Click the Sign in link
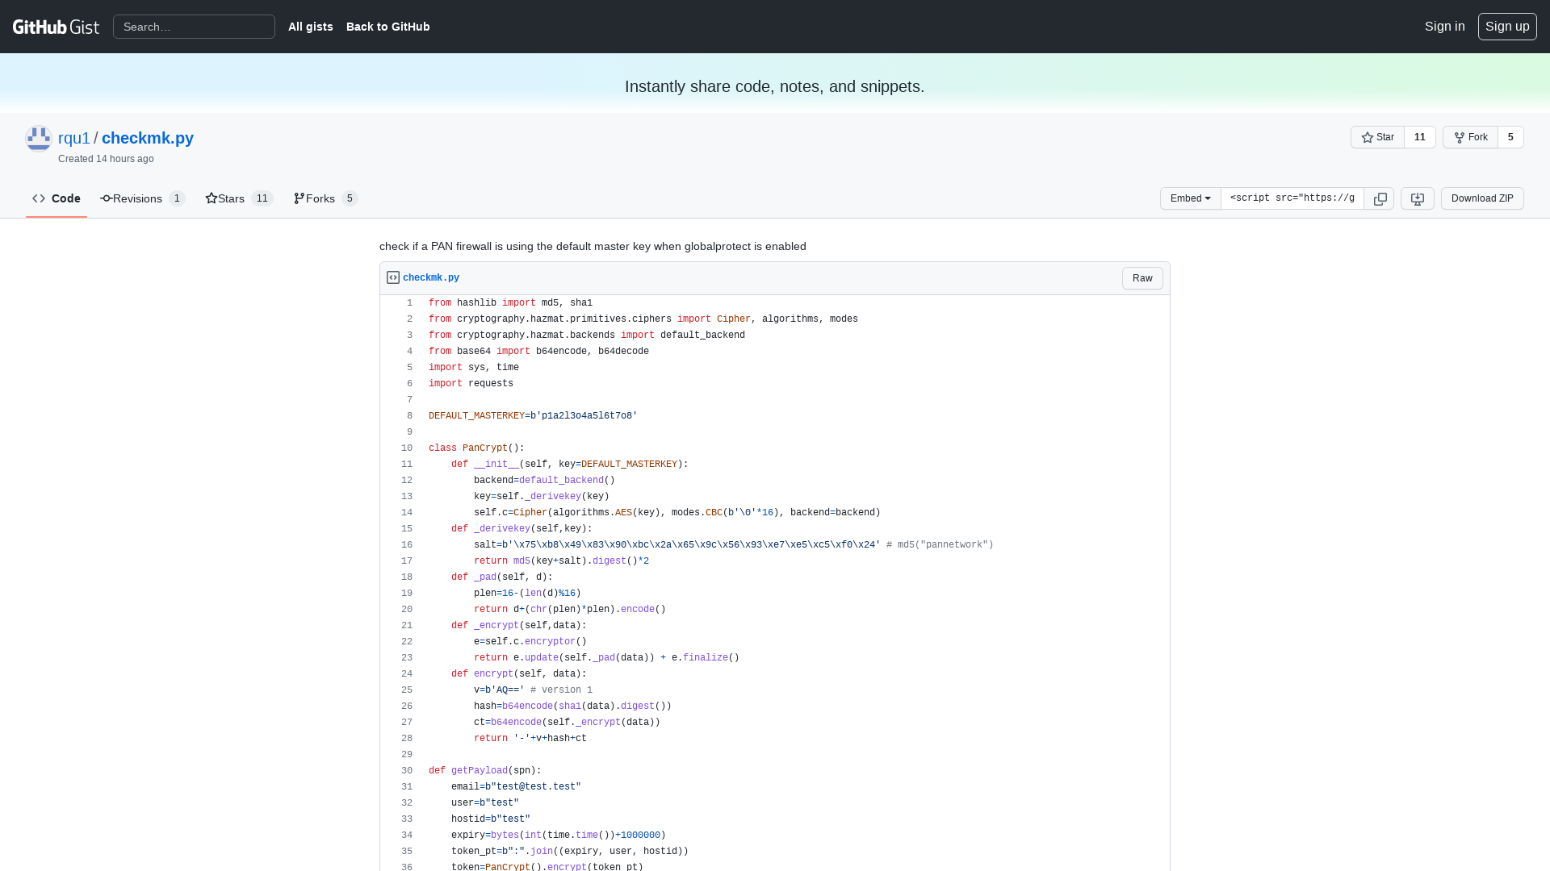This screenshot has height=871, width=1550. point(1444,26)
